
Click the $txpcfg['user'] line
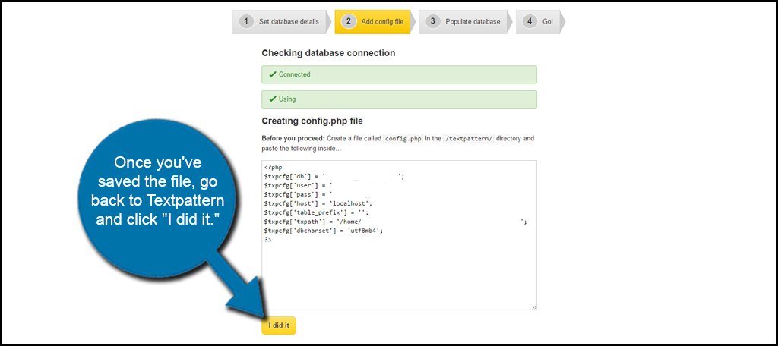click(298, 185)
